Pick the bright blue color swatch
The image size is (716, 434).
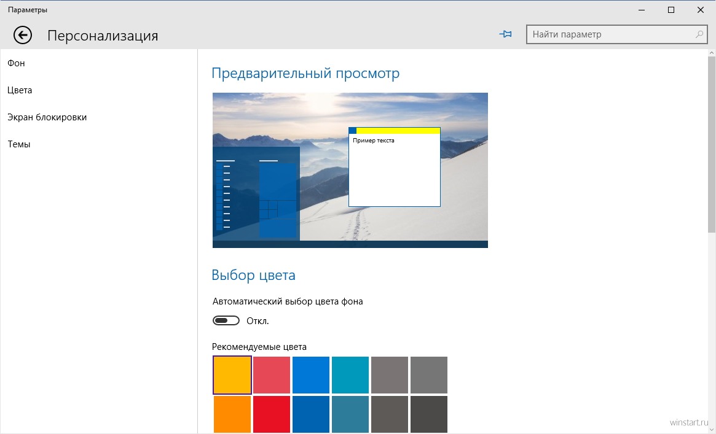click(311, 375)
